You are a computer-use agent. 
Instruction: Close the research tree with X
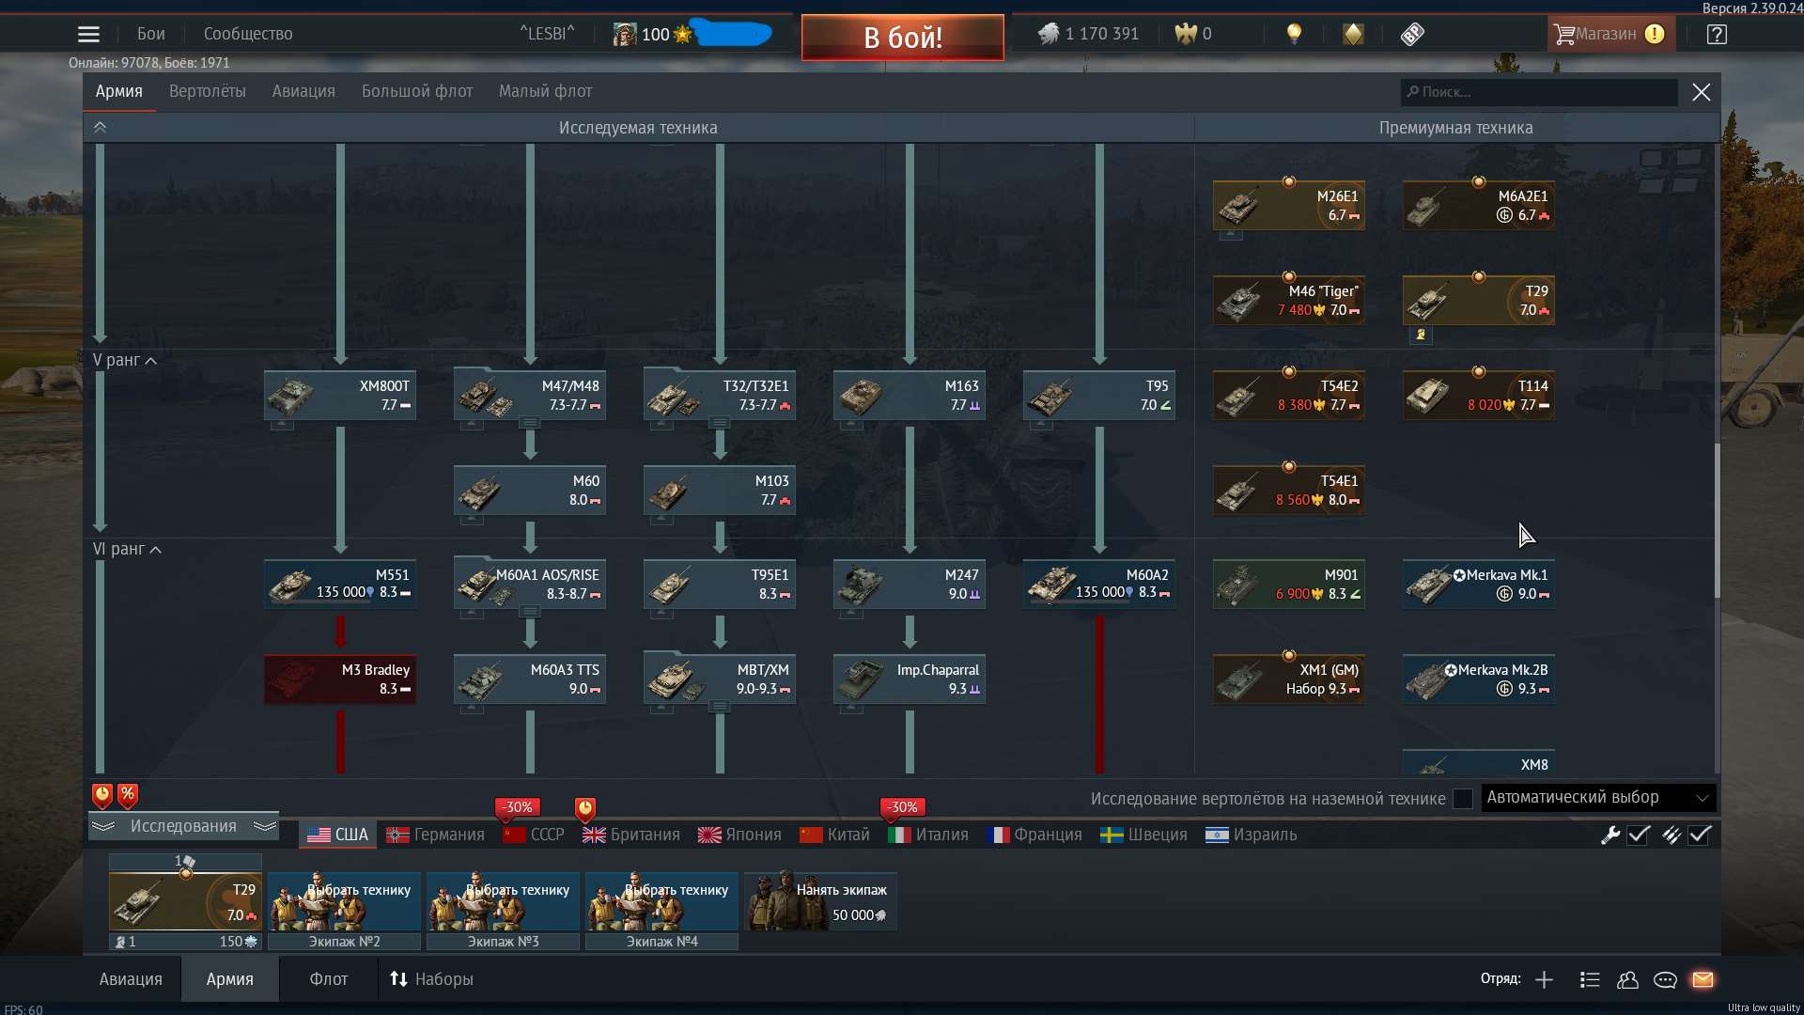coord(1701,92)
